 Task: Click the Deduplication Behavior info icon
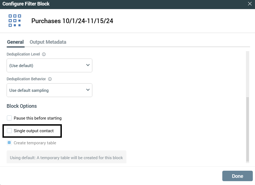point(50,79)
